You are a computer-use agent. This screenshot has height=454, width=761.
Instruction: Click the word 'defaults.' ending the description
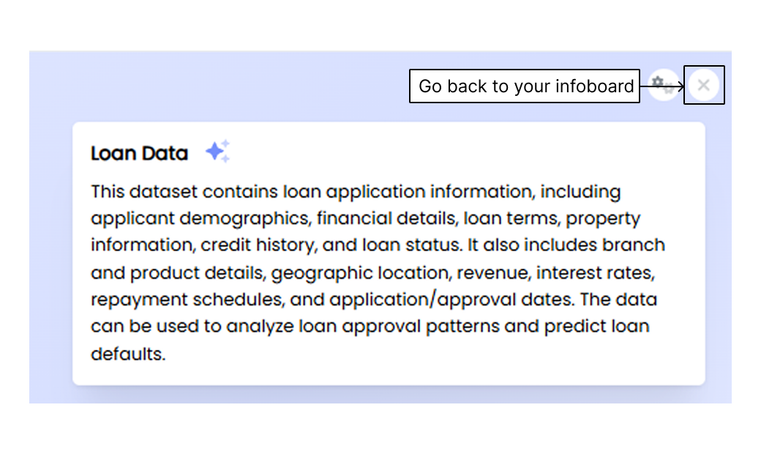pos(128,354)
